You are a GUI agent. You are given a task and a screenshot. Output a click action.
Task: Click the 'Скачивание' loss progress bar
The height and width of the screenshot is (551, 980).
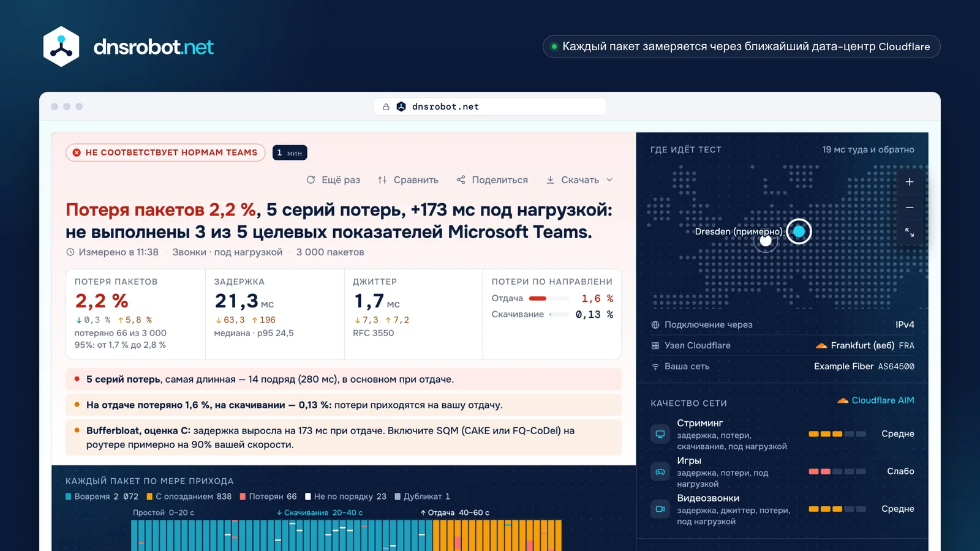[x=560, y=315]
